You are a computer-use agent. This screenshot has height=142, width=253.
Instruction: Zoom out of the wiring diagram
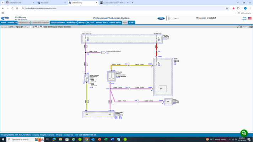(x=41, y=27)
